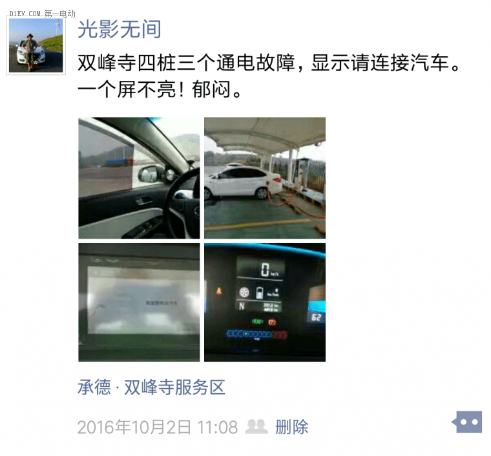Click the 删除 delete link
Screen dimensions: 491x456
292,427
